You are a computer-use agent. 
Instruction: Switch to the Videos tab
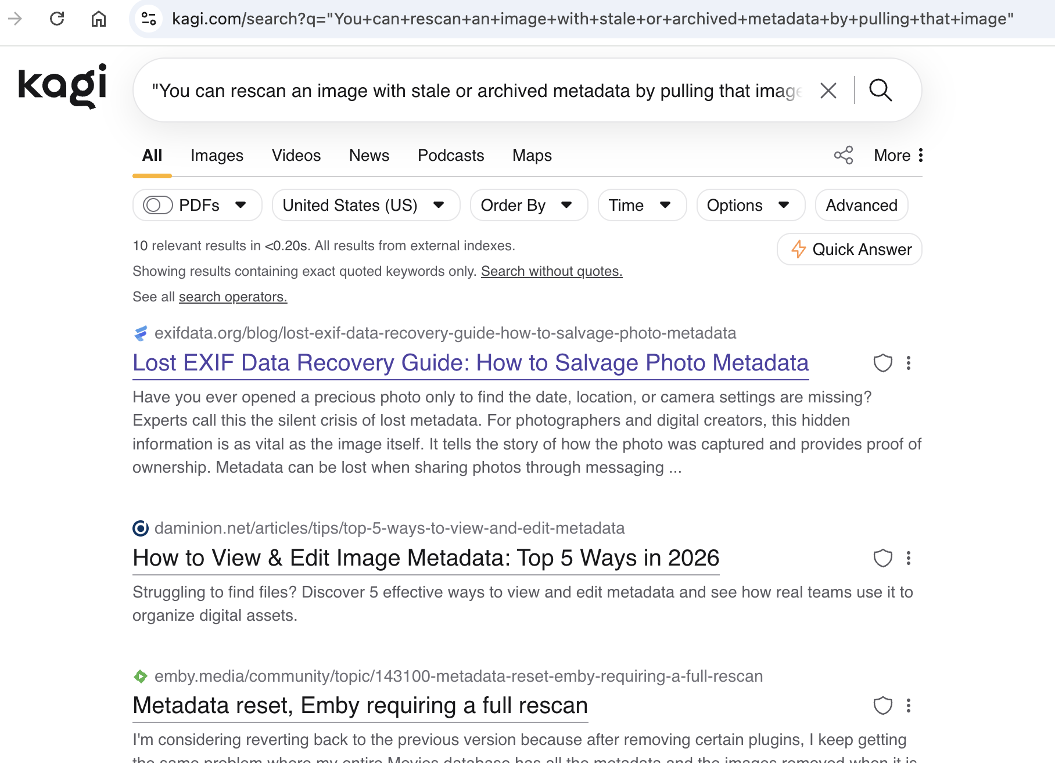pyautogui.click(x=296, y=156)
